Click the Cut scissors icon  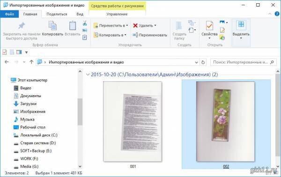(x=85, y=23)
